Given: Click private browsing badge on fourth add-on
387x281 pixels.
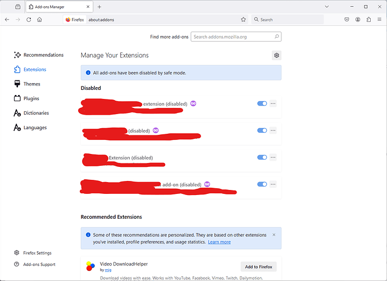Looking at the screenshot, I should [x=207, y=184].
